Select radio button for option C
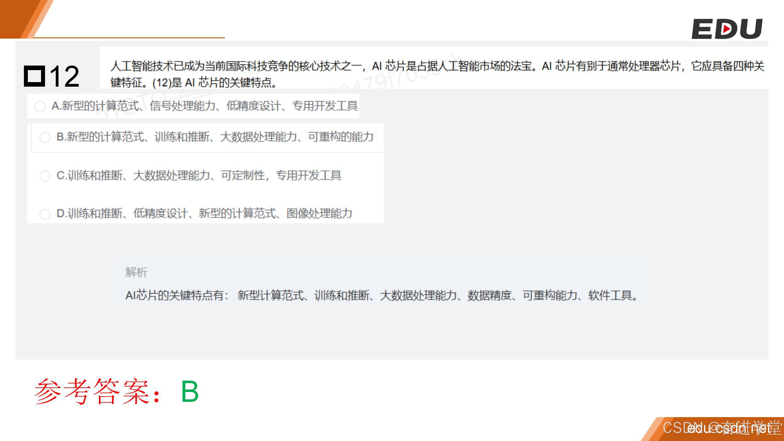 tap(45, 176)
